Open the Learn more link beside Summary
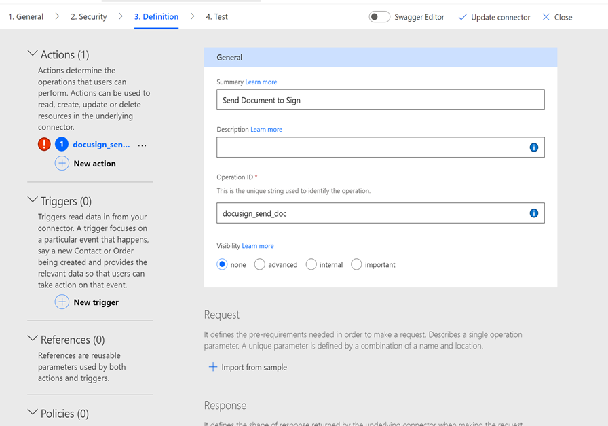 coord(261,82)
